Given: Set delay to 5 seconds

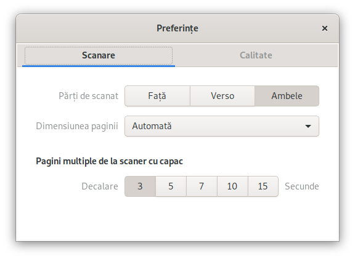Looking at the screenshot, I should pyautogui.click(x=171, y=186).
